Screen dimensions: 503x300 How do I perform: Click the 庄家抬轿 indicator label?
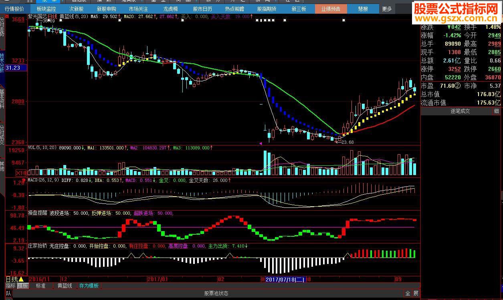(x=37, y=246)
